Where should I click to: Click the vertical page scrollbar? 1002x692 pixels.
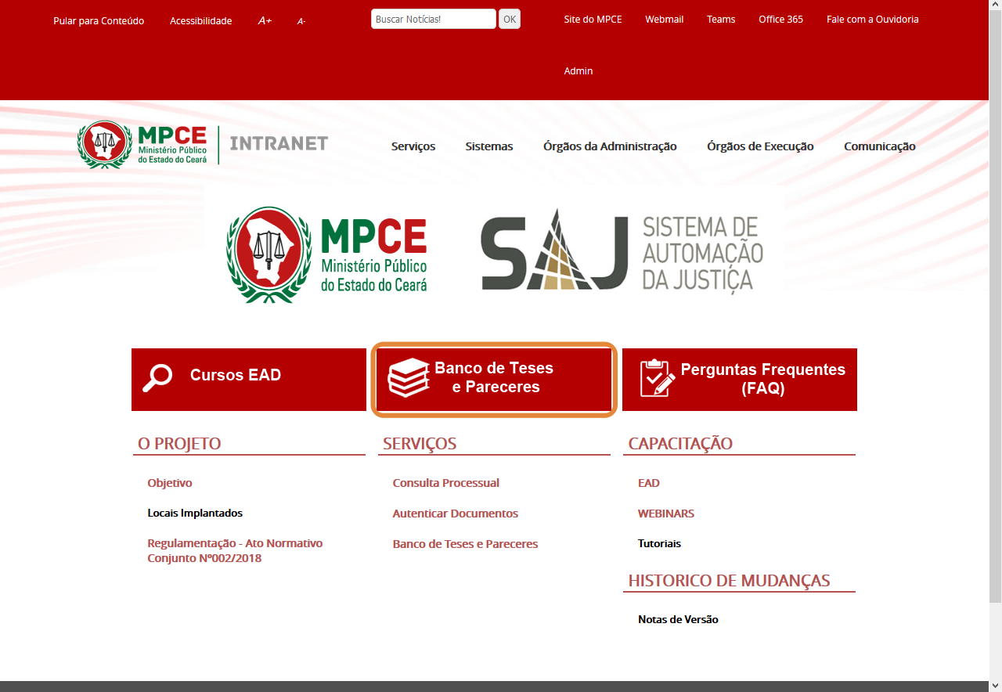995,305
